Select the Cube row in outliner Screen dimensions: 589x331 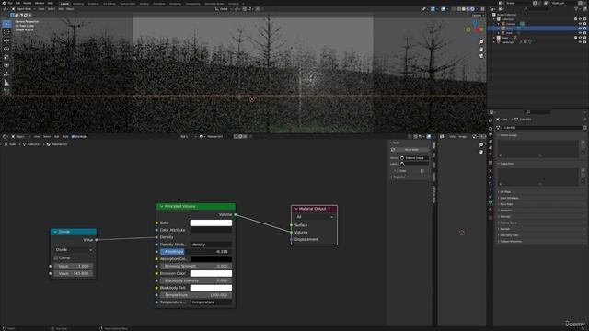click(537, 29)
